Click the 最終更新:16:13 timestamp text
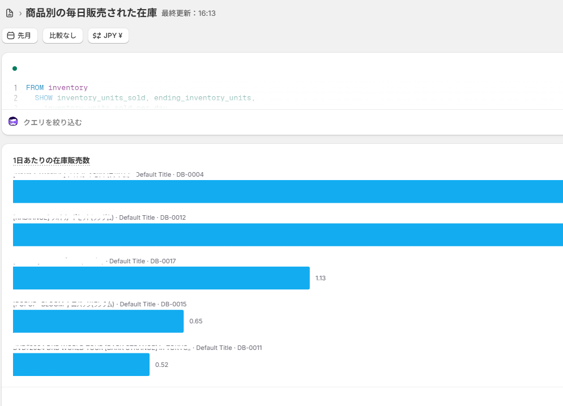This screenshot has height=406, width=563. (188, 14)
